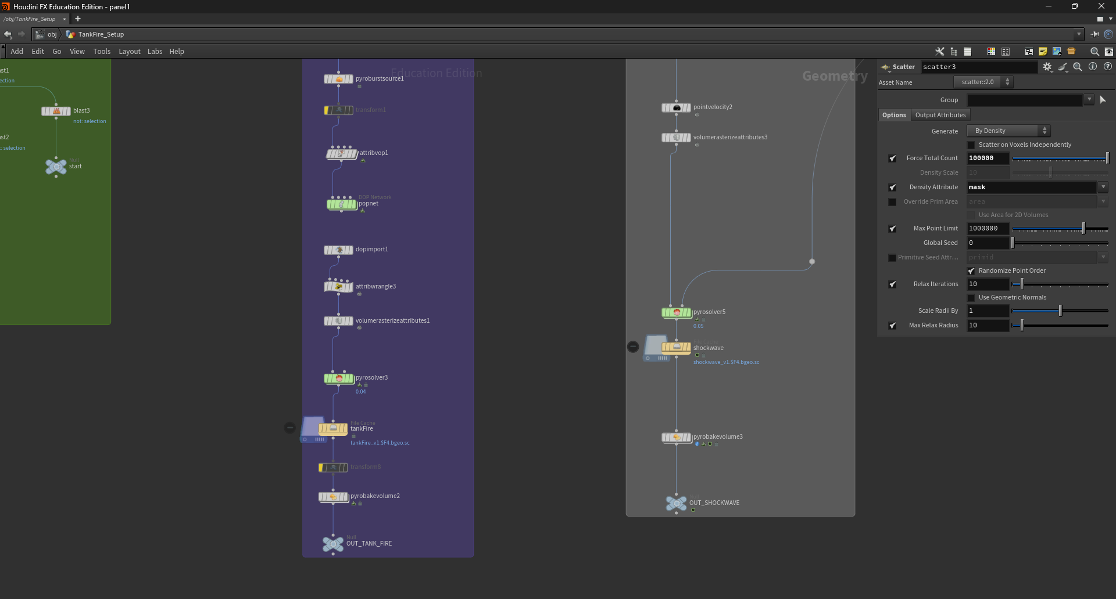Click the Scale Radii By slider
The width and height of the screenshot is (1116, 599).
coord(1060,311)
